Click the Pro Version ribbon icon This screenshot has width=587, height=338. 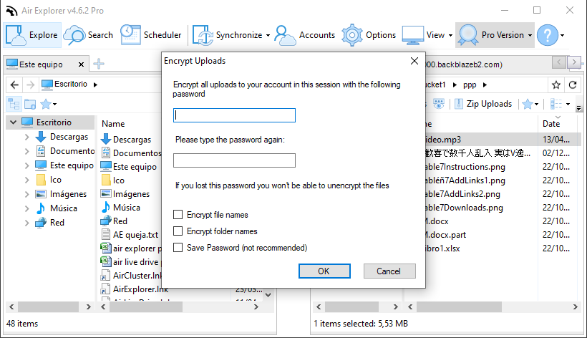pyautogui.click(x=468, y=35)
